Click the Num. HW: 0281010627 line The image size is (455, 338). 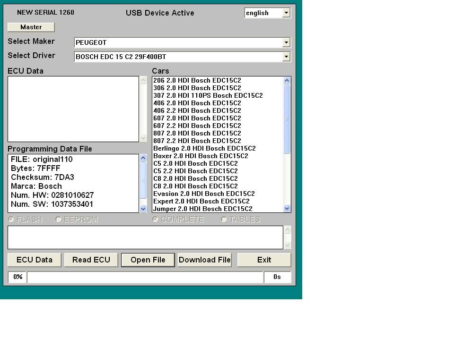pyautogui.click(x=52, y=195)
